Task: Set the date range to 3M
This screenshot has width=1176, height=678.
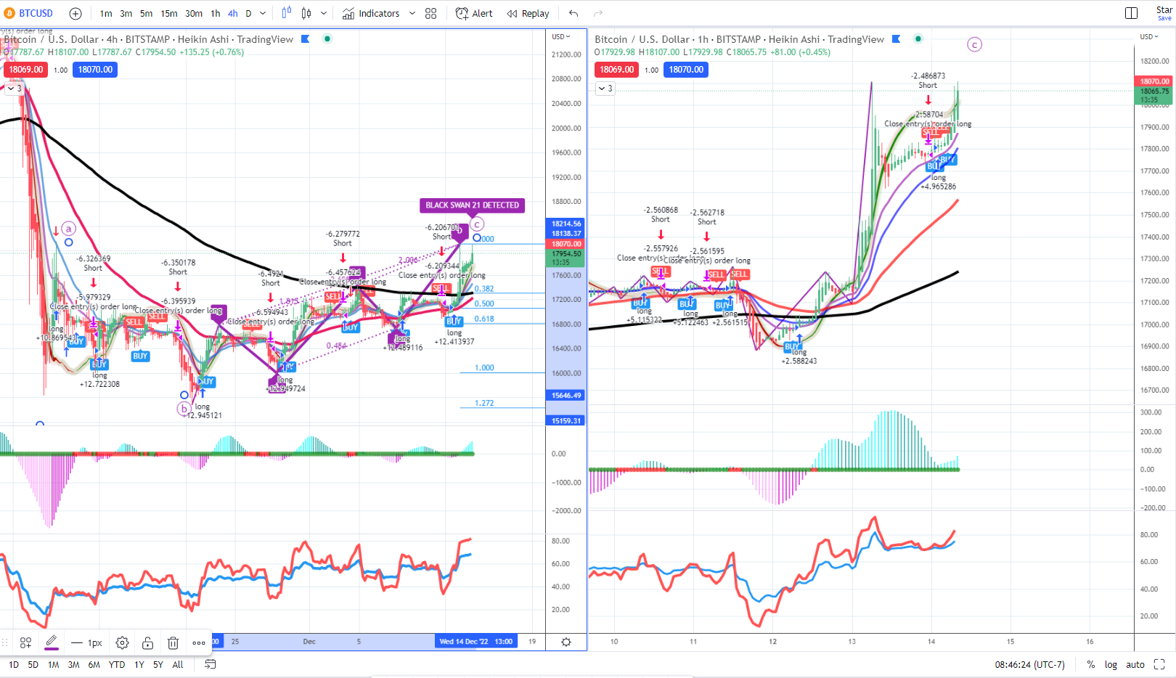Action: coord(74,664)
